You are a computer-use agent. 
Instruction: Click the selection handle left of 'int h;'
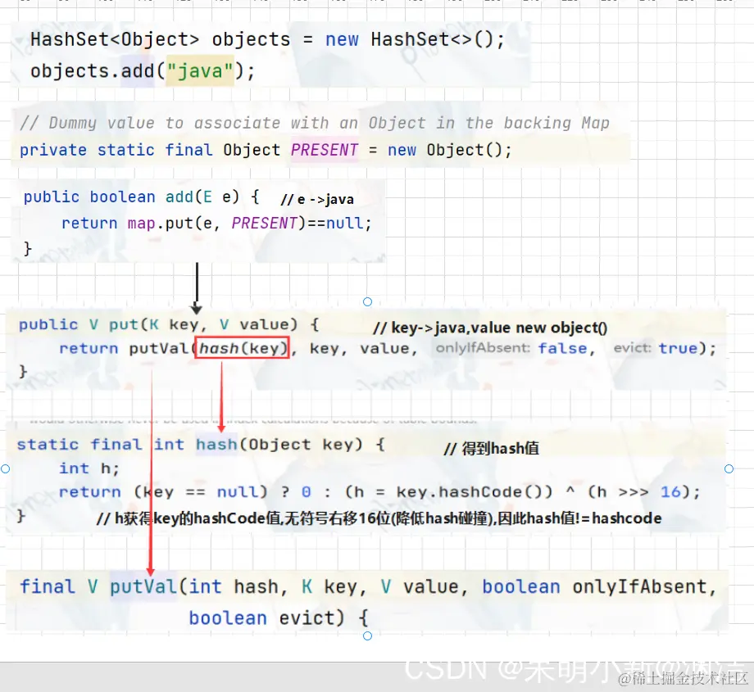click(x=6, y=468)
